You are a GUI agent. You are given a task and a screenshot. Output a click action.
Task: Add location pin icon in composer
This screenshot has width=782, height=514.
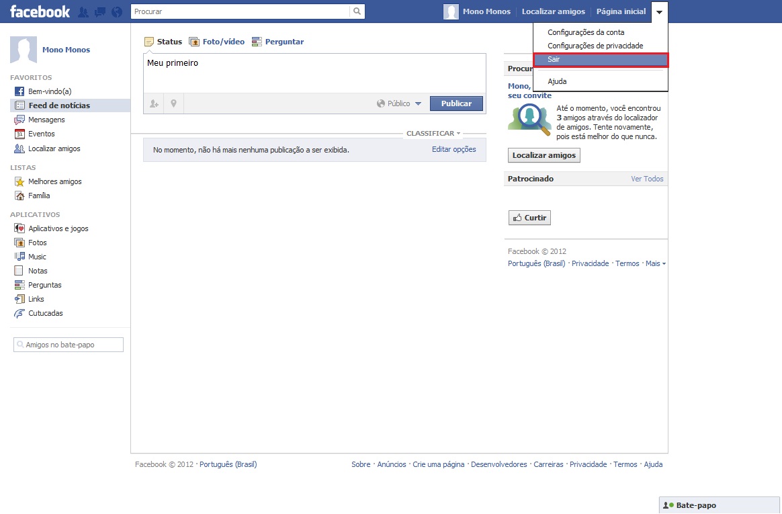pos(173,103)
